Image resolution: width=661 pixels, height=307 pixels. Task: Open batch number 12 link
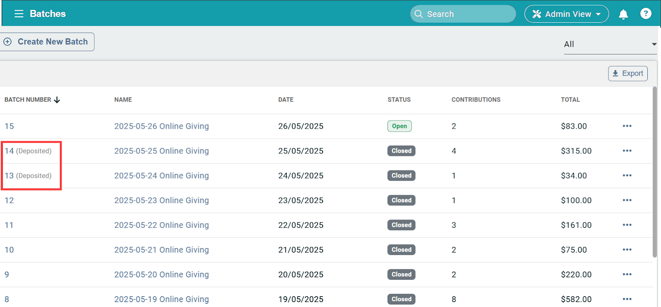[9, 201]
